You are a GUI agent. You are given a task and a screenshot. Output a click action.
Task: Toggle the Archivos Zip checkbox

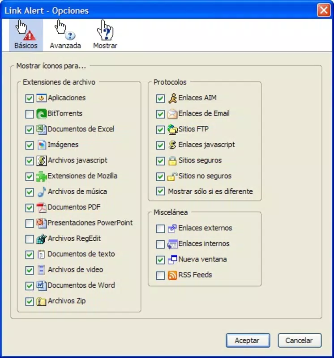[30, 302]
